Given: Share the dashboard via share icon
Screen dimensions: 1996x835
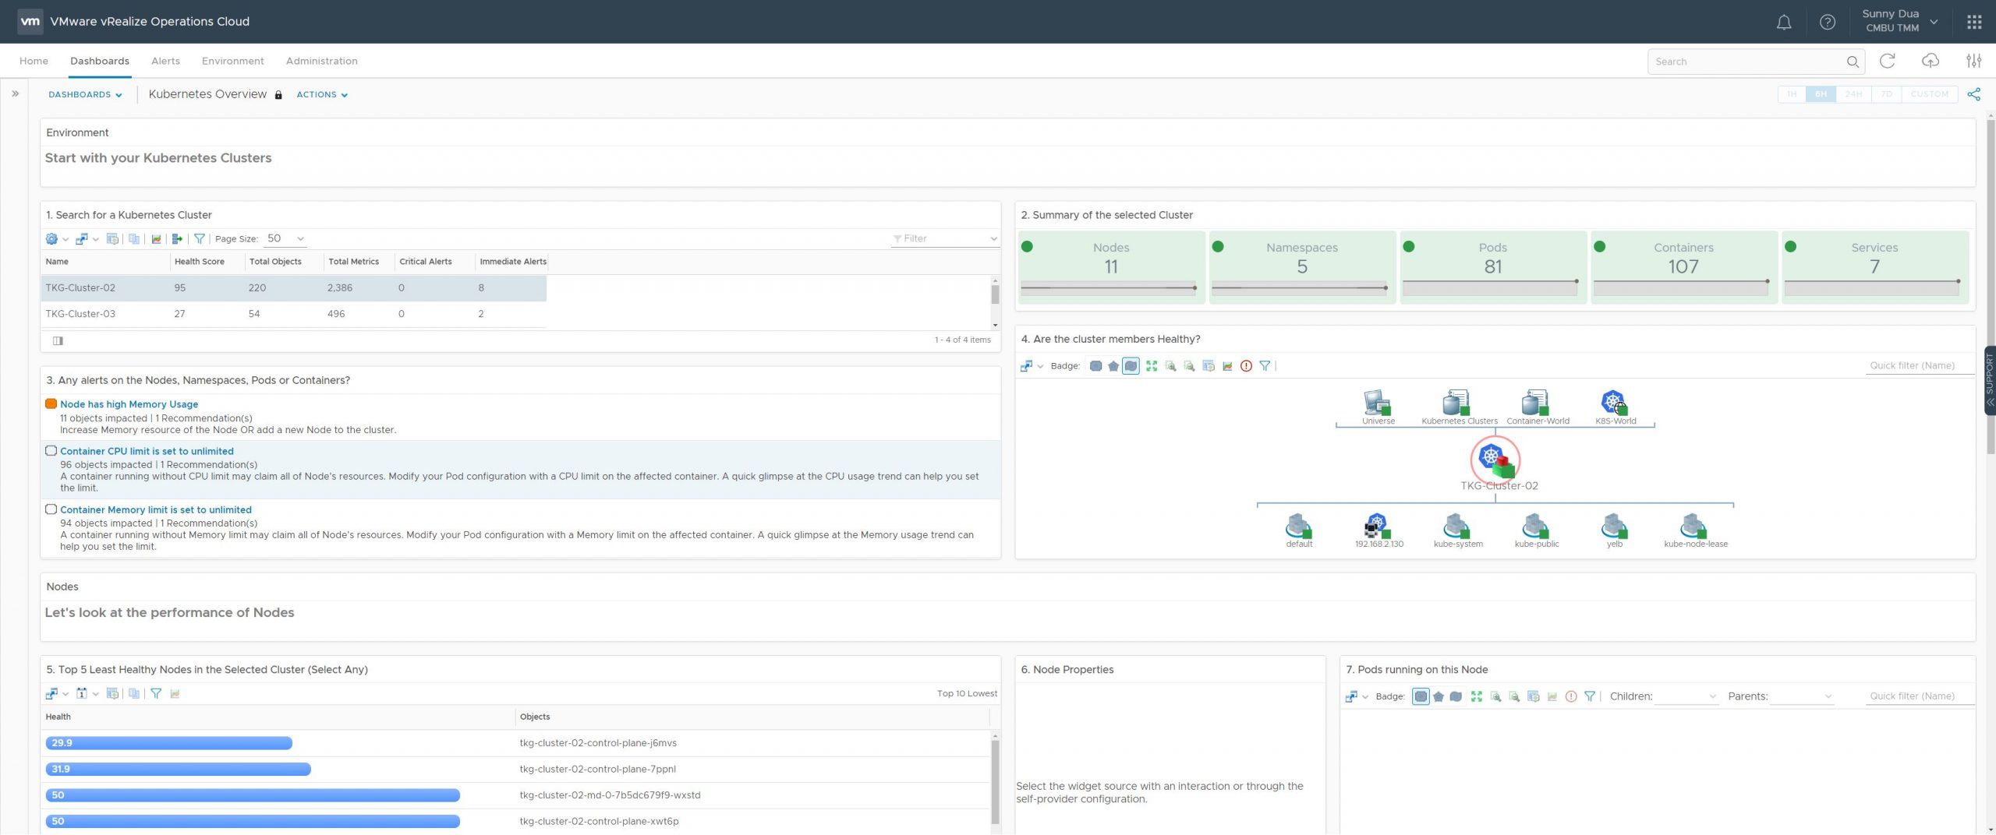Looking at the screenshot, I should coord(1973,94).
